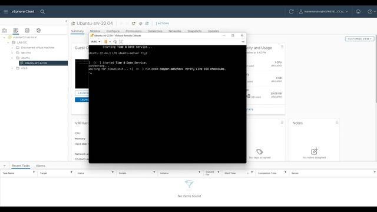Open CUSTOMIZE VIEW dropdown
Image resolution: width=377 pixels, height=212 pixels.
pos(359,39)
